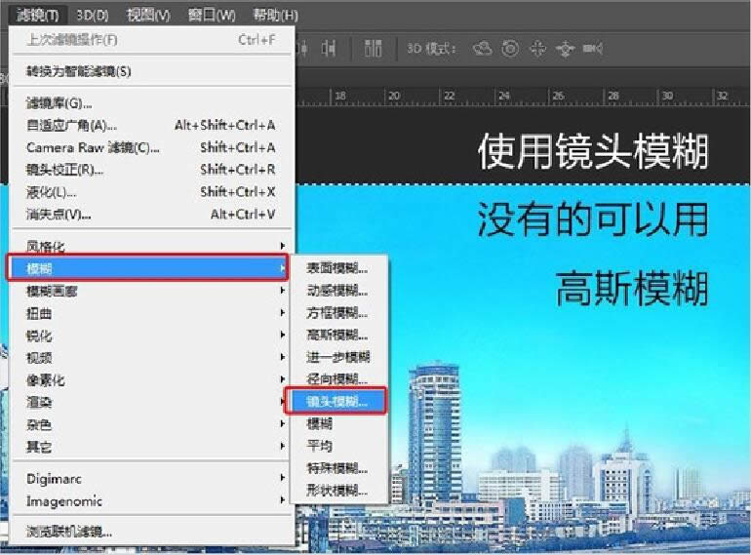This screenshot has width=751, height=555.
Task: Launch Camera Raw 滤镜(C)...
Action: (93, 147)
